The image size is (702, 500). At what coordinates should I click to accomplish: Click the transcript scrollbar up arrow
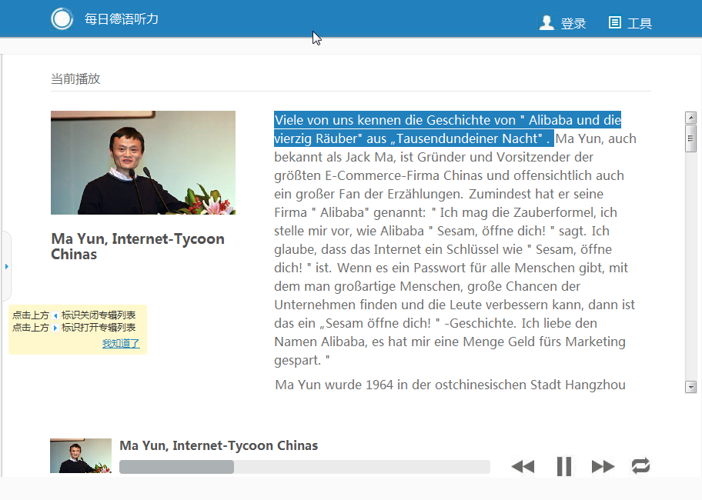coord(690,118)
